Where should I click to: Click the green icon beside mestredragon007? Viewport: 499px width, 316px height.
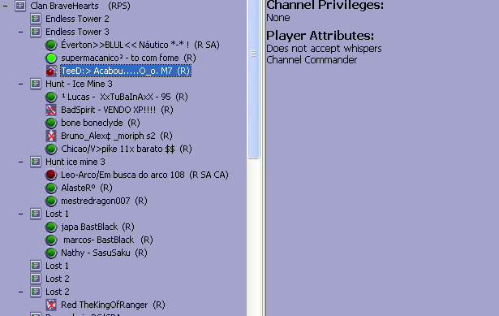tap(51, 201)
